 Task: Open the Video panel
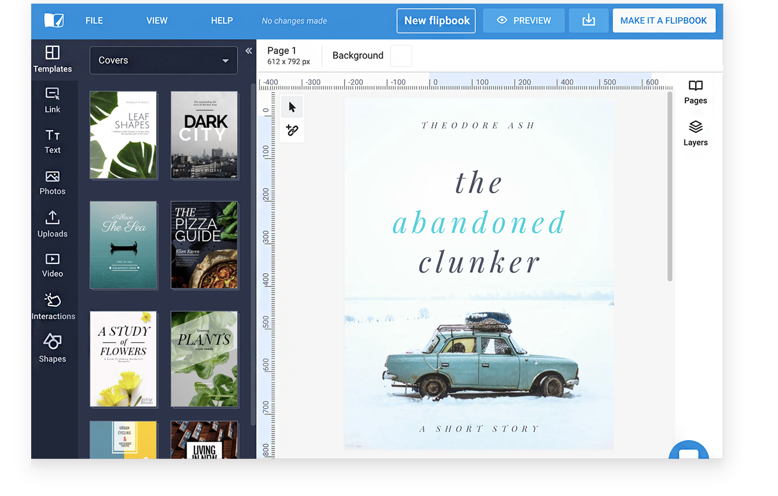[52, 265]
